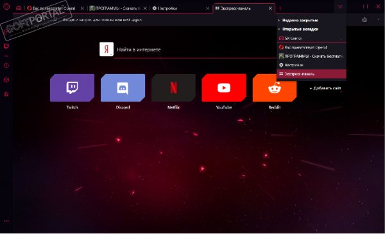Select the 'Экспресс-панель' tab
Viewport: 385px width, 234px height.
coord(243,8)
